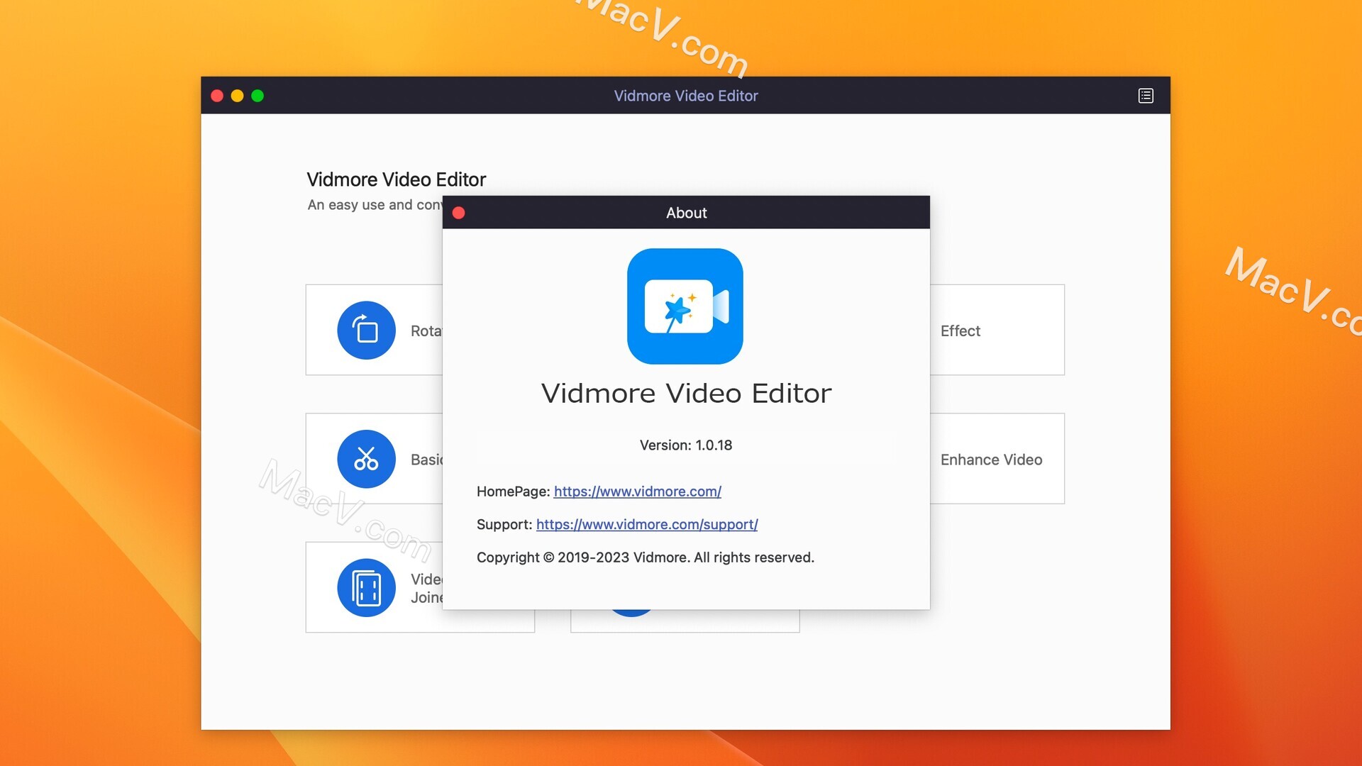Close the About dialog with red button

point(459,213)
